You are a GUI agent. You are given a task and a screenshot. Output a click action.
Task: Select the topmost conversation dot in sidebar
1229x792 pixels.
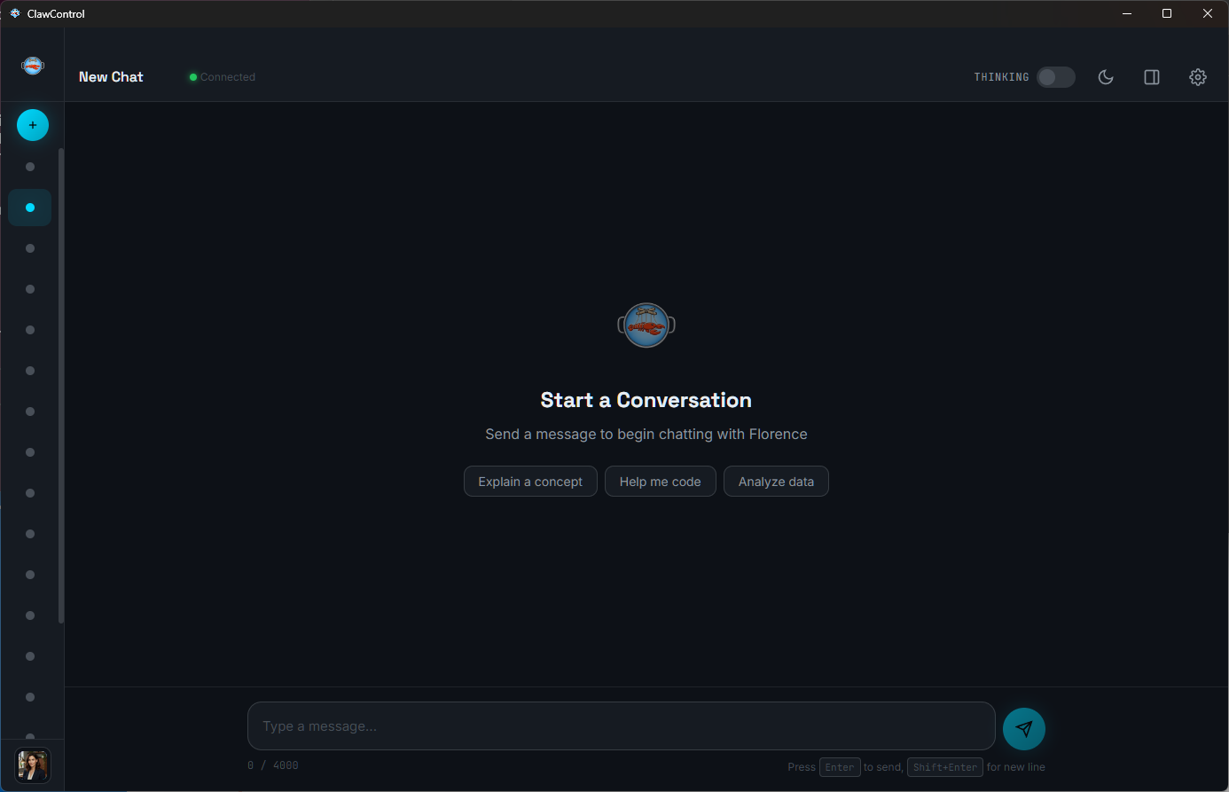[29, 166]
